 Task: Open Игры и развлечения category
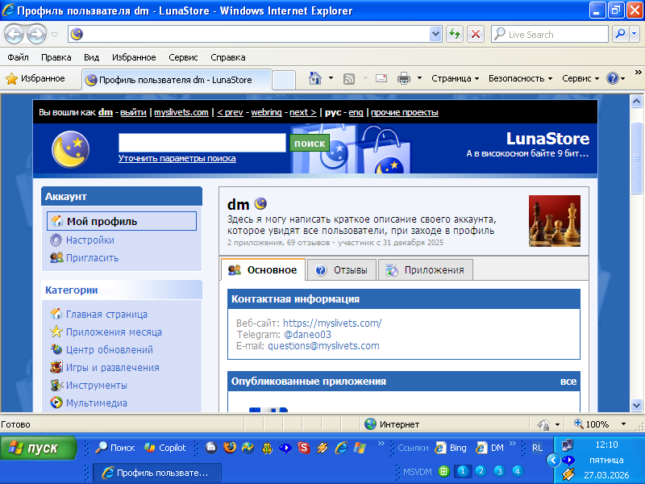pyautogui.click(x=105, y=367)
